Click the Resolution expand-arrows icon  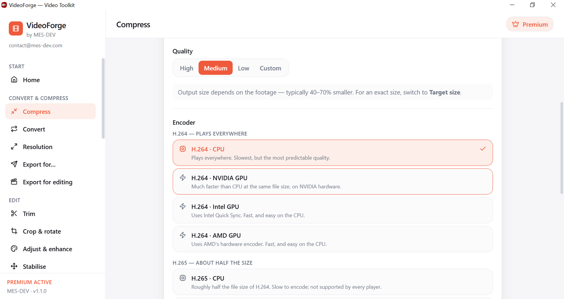tap(14, 147)
